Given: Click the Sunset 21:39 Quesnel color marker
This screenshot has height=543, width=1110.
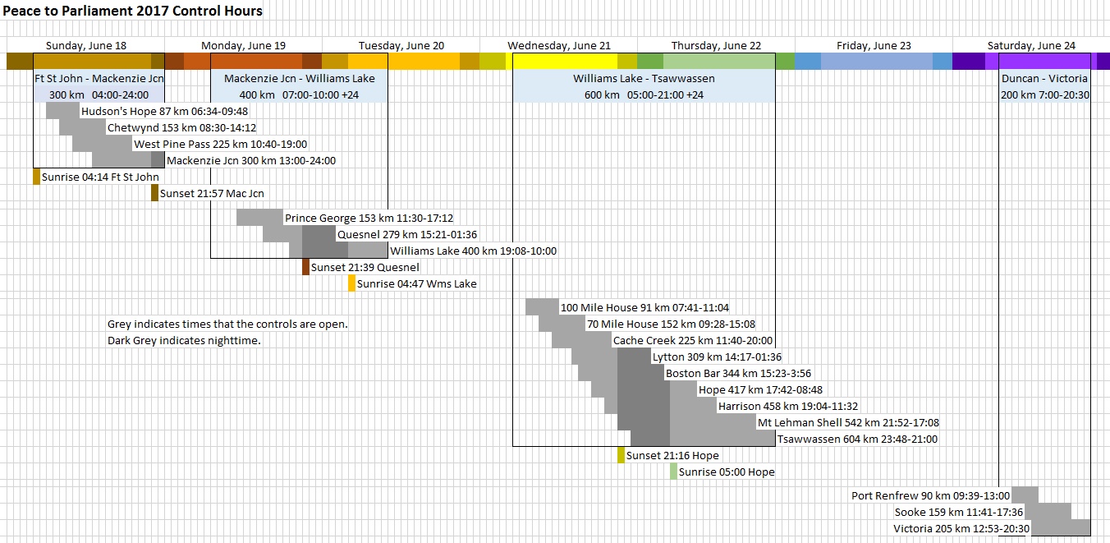Looking at the screenshot, I should click(306, 267).
